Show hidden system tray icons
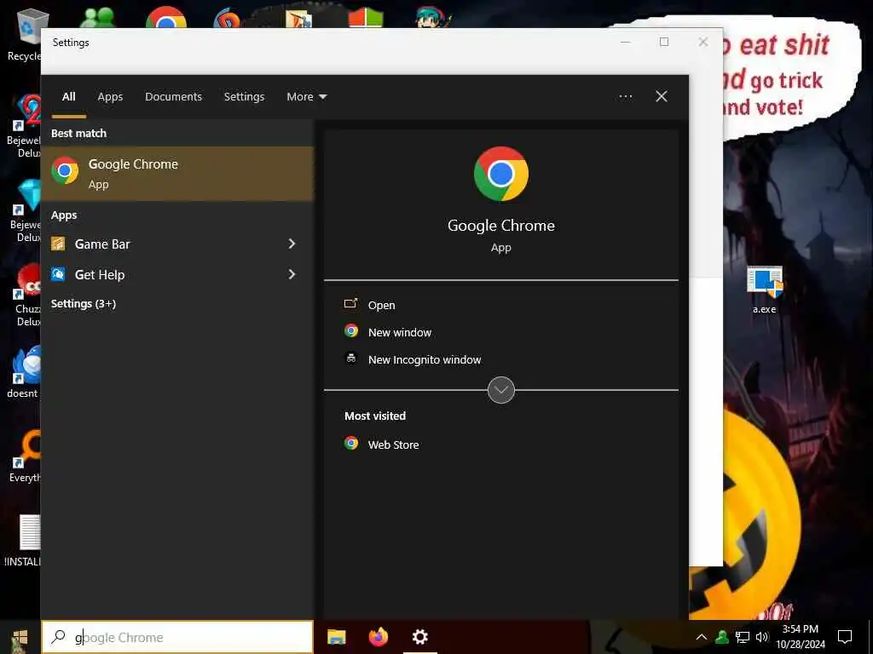873x654 pixels. pos(702,637)
